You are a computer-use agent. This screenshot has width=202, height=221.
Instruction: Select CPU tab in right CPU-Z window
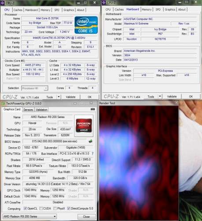pos(108,9)
